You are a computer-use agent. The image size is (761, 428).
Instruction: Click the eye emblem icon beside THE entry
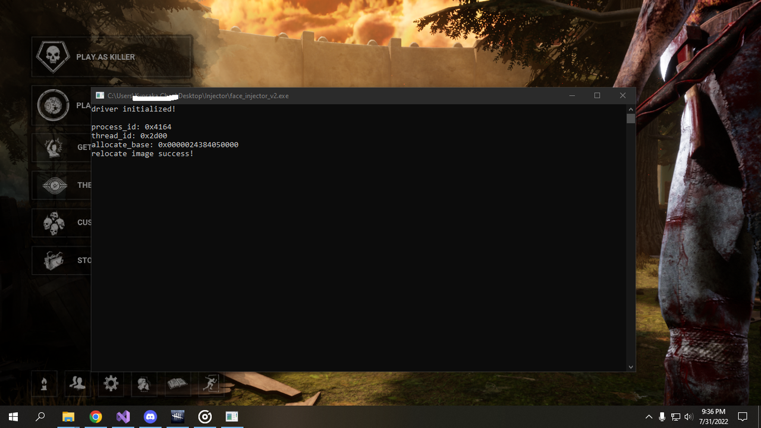point(55,185)
